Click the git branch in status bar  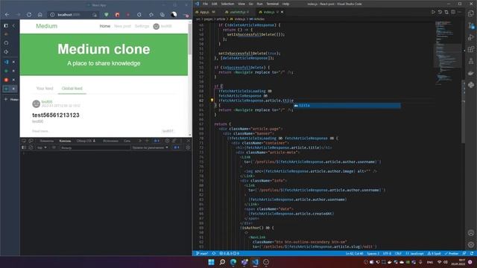pos(202,253)
